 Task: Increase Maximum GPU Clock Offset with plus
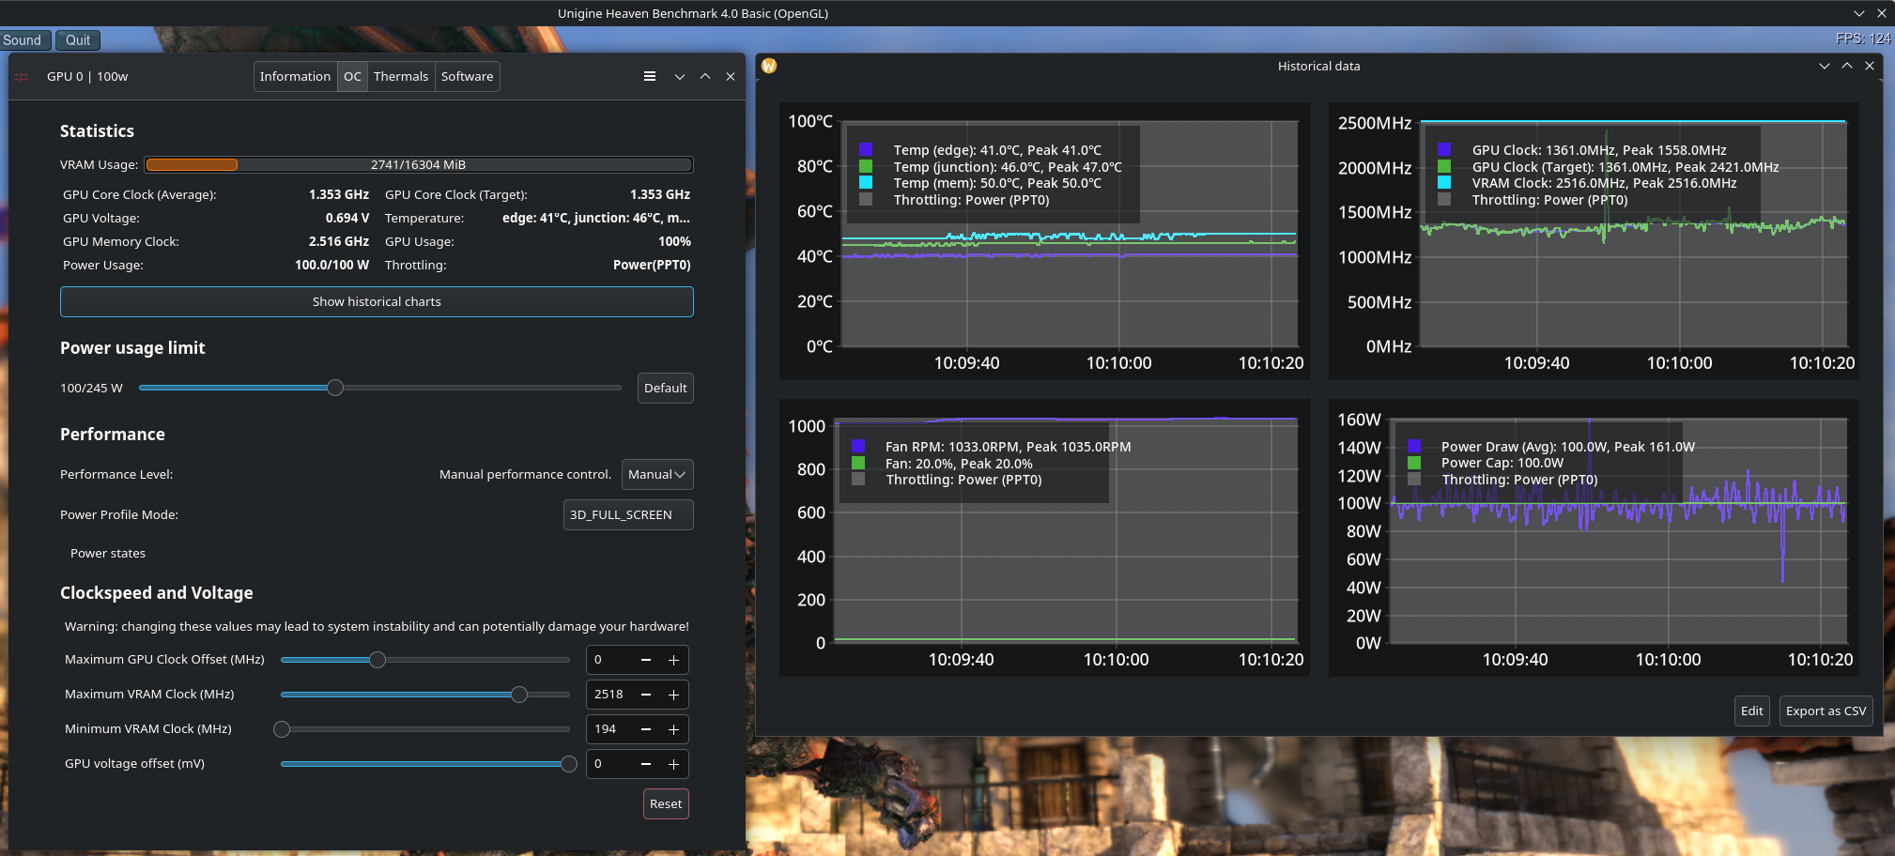pyautogui.click(x=673, y=660)
